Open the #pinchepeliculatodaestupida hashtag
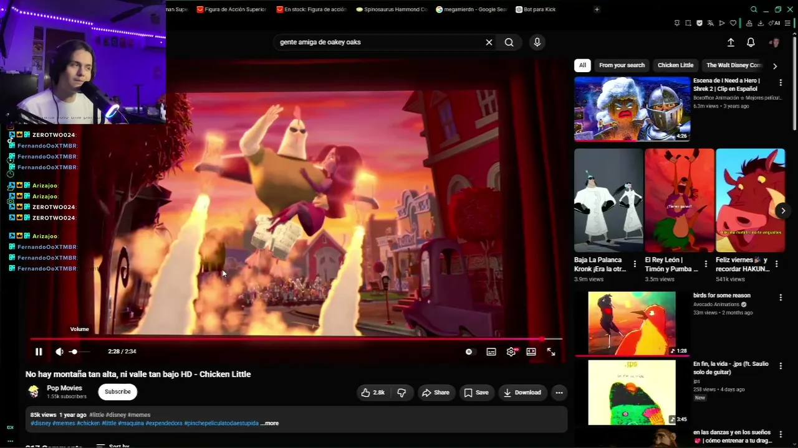This screenshot has height=448, width=798. coord(221,423)
